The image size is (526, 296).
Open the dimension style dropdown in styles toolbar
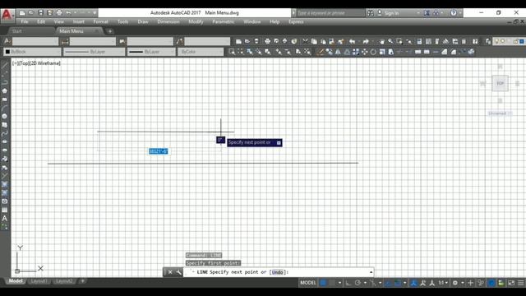click(93, 41)
